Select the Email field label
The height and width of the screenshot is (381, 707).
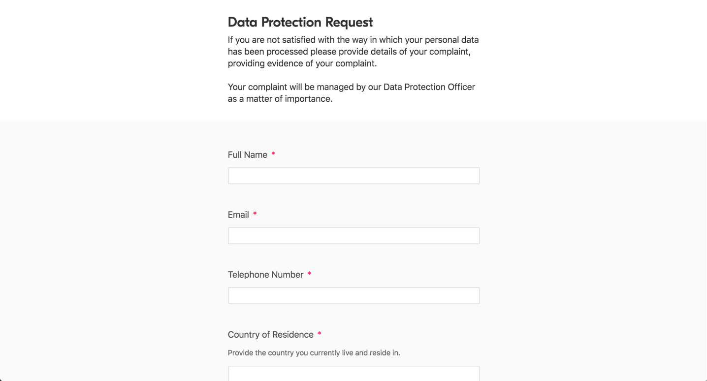[238, 214]
